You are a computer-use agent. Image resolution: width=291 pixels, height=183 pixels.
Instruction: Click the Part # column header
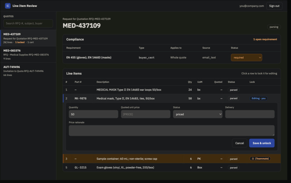(78, 82)
